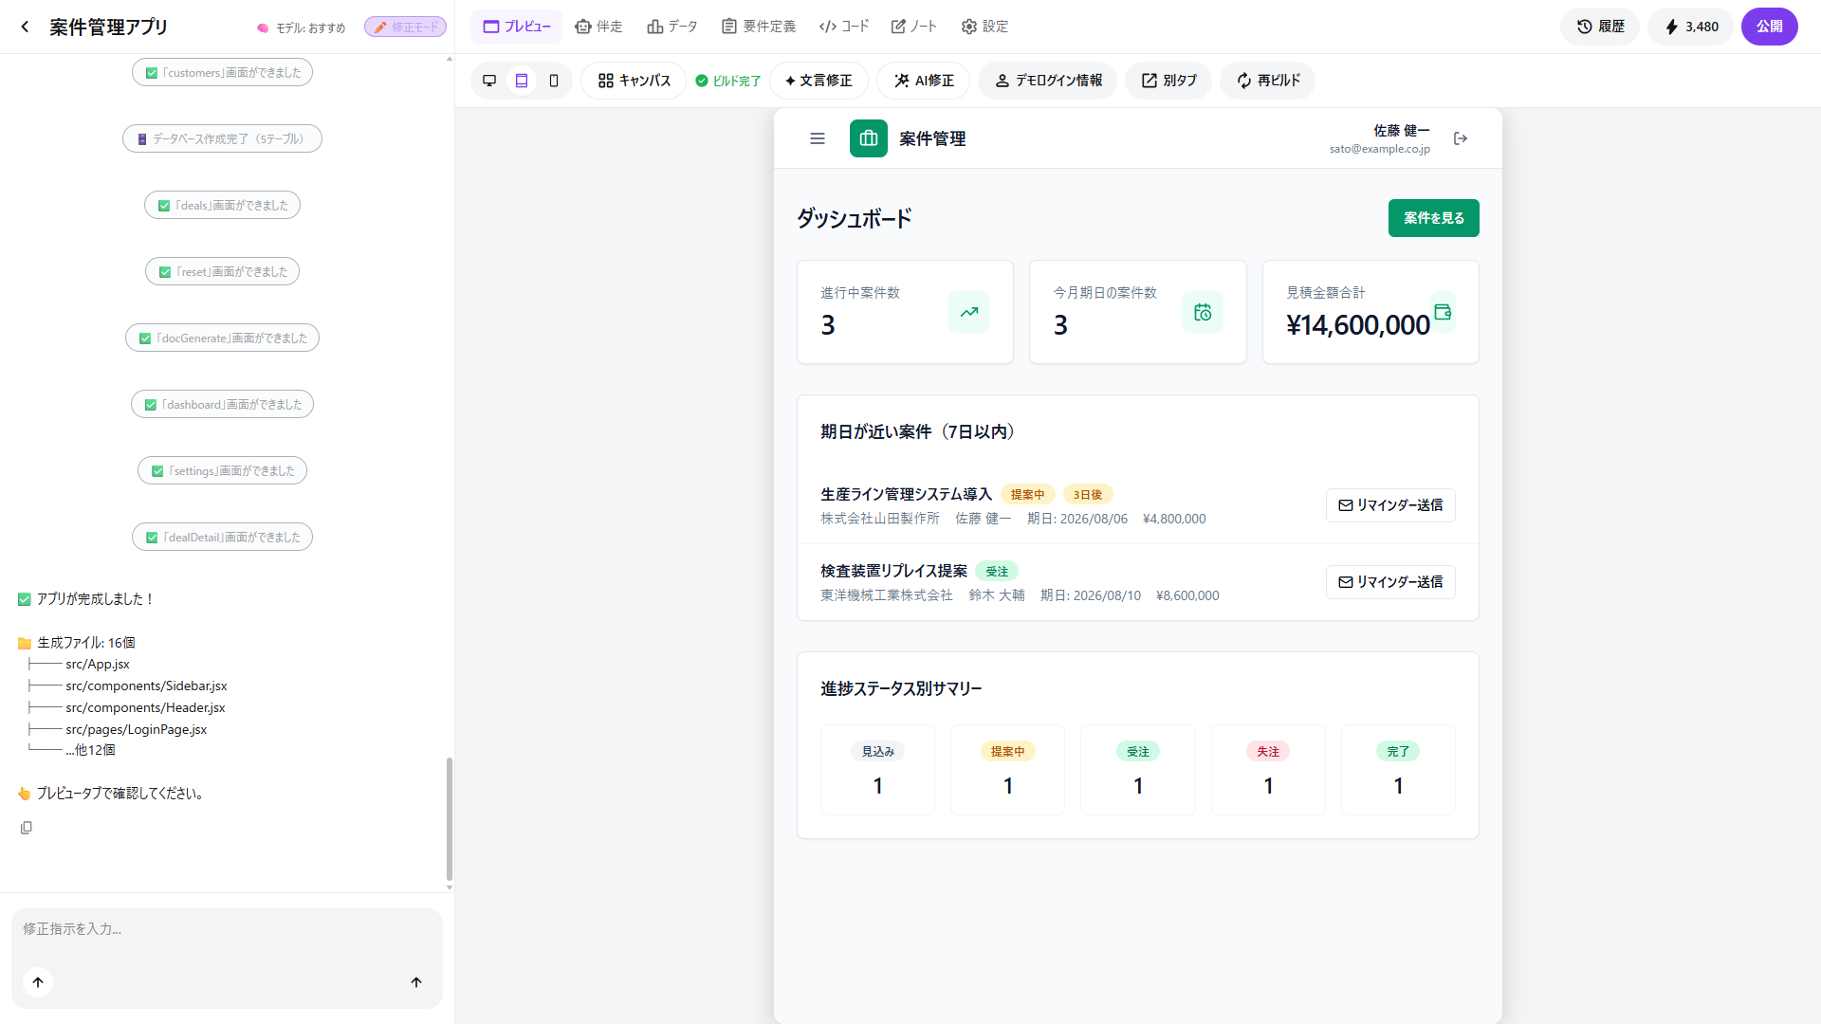Open the 検査装置リプレイス提案 deal title

pyautogui.click(x=893, y=571)
